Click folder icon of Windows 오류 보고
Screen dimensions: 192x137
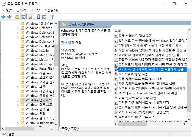click(x=22, y=105)
